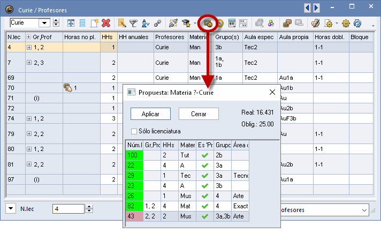Click green checkmark in row 100
The width and height of the screenshot is (381, 242).
[x=204, y=155]
